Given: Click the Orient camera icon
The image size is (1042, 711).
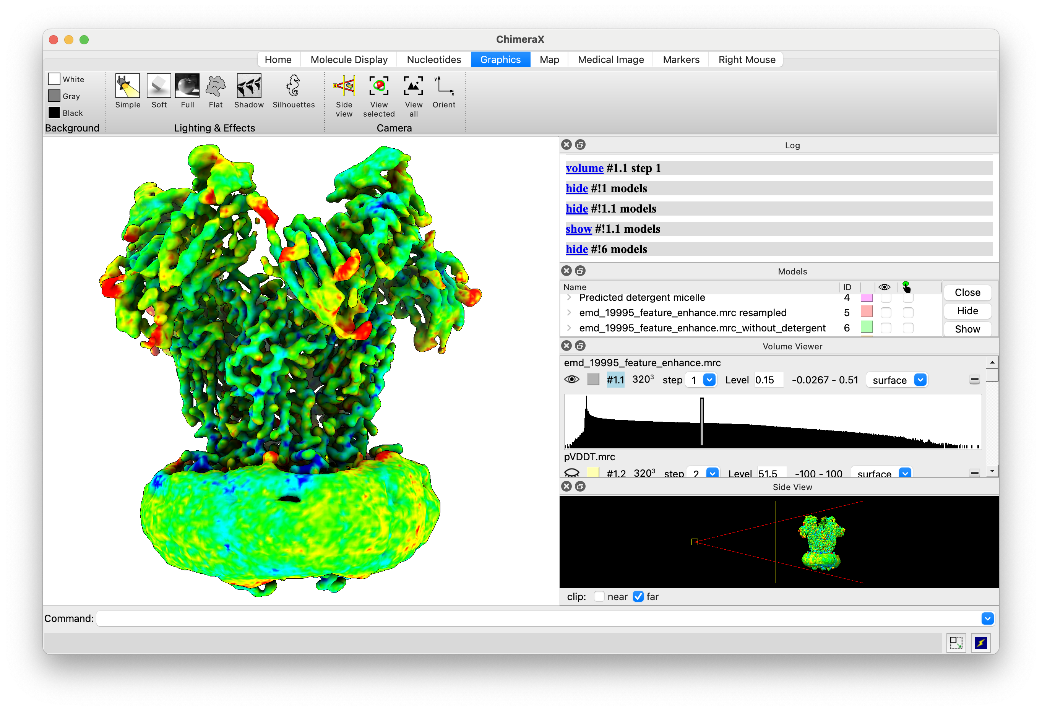Looking at the screenshot, I should 443,91.
